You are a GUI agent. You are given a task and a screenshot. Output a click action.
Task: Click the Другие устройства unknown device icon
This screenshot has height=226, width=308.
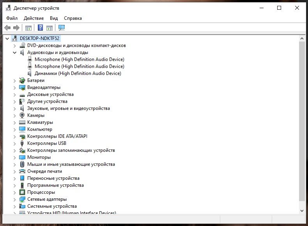tap(22, 101)
